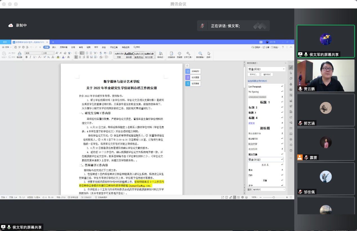Image resolution: width=357 pixels, height=231 pixels.
Task: Click the 分享 share icon
Action: [266, 47]
